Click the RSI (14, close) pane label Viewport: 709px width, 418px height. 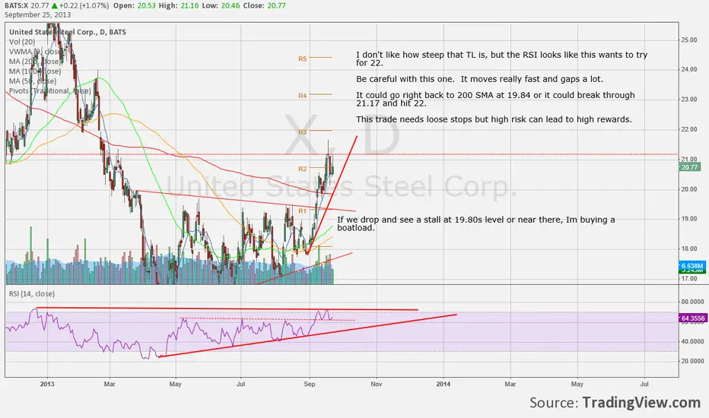32,293
